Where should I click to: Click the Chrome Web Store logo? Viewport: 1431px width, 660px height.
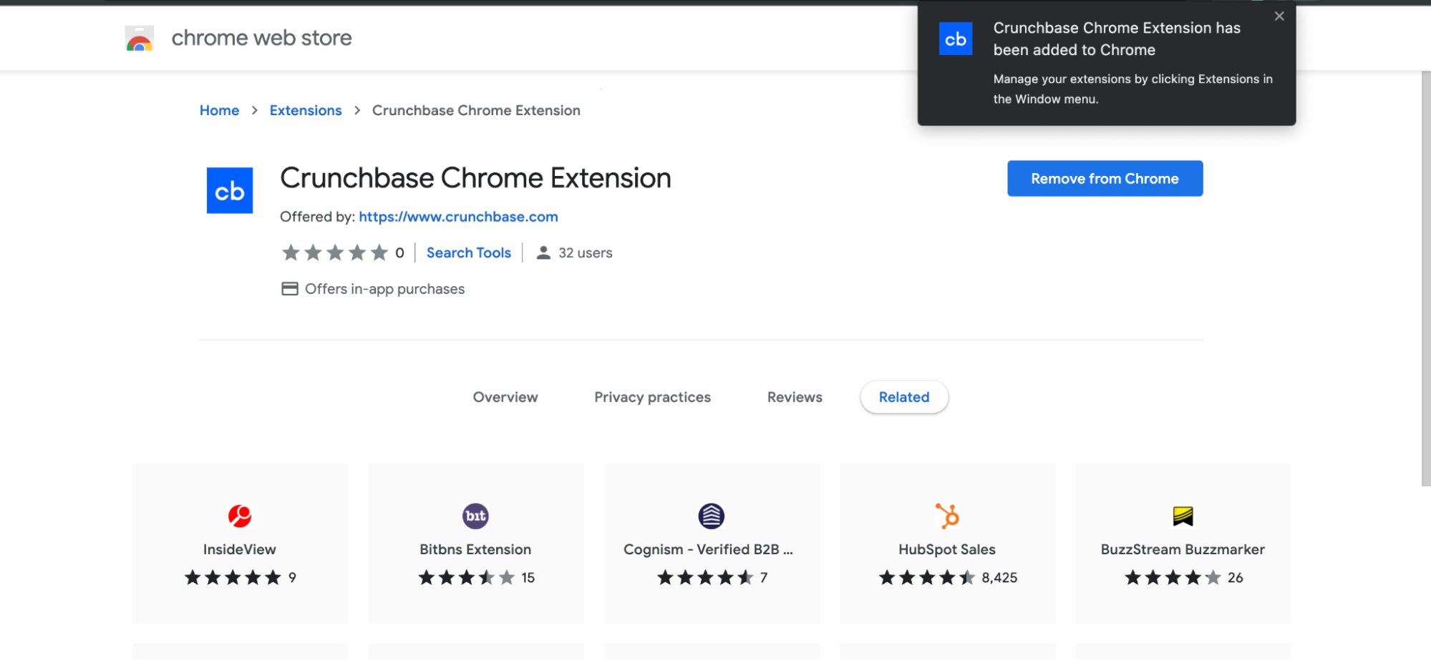pos(138,37)
